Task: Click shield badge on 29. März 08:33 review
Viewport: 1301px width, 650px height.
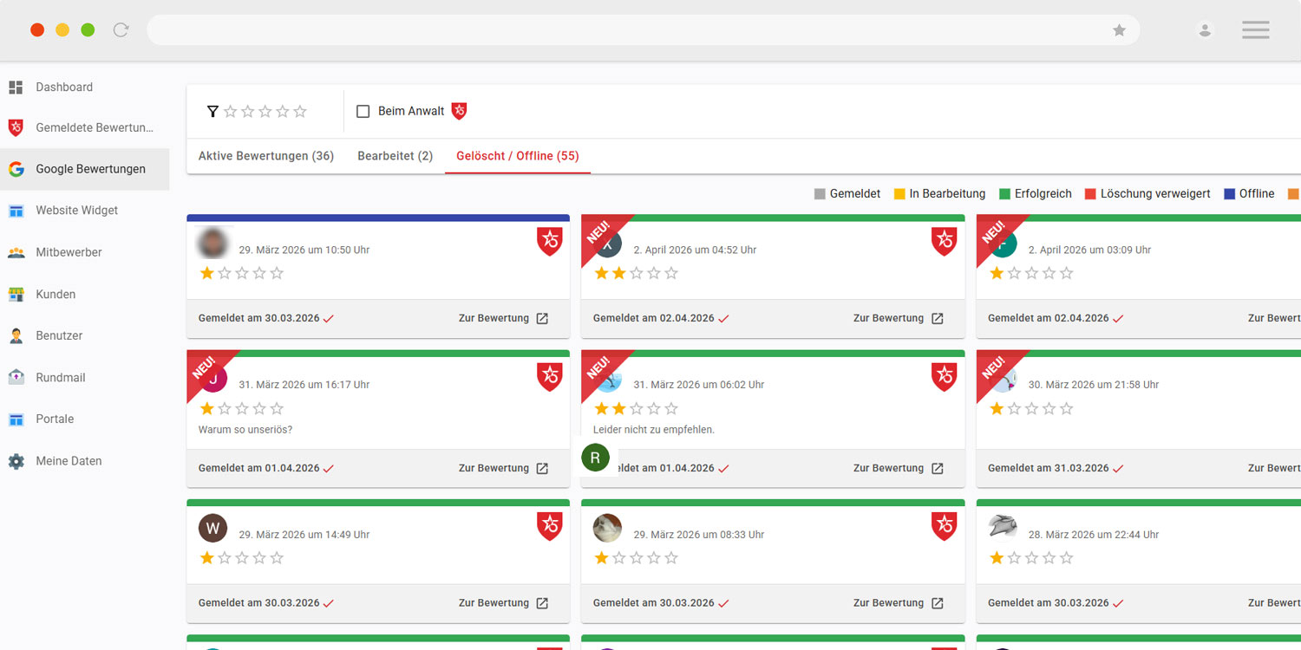Action: pyautogui.click(x=945, y=527)
